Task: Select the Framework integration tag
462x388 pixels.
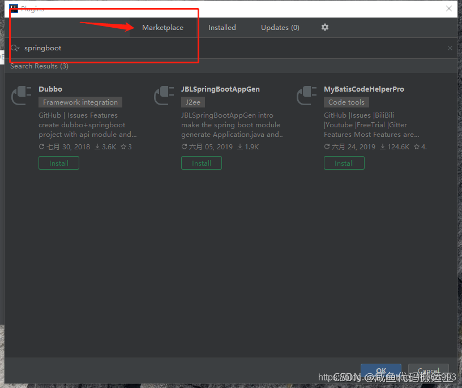Action: click(x=80, y=102)
